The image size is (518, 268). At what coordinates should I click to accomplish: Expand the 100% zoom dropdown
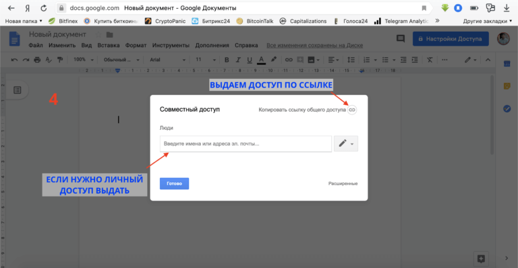click(x=84, y=60)
